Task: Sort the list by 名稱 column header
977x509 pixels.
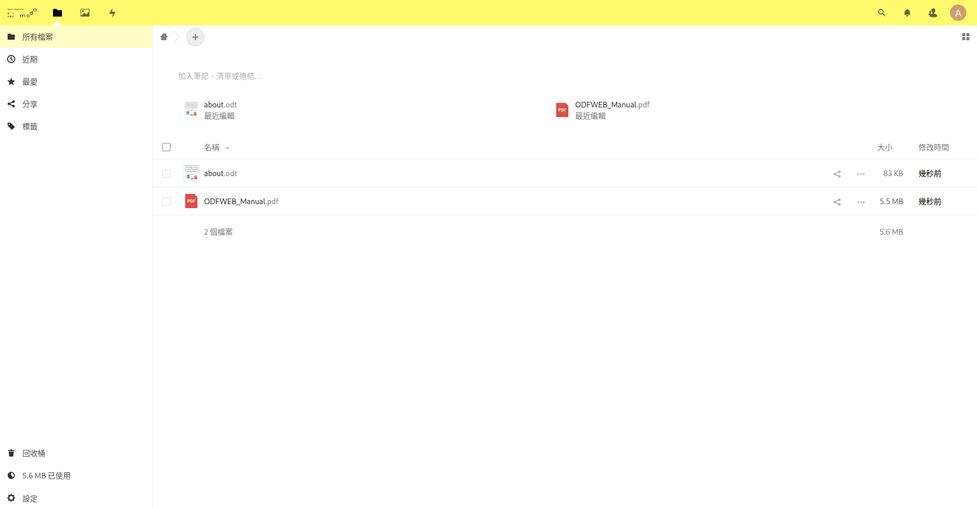Action: click(x=212, y=148)
